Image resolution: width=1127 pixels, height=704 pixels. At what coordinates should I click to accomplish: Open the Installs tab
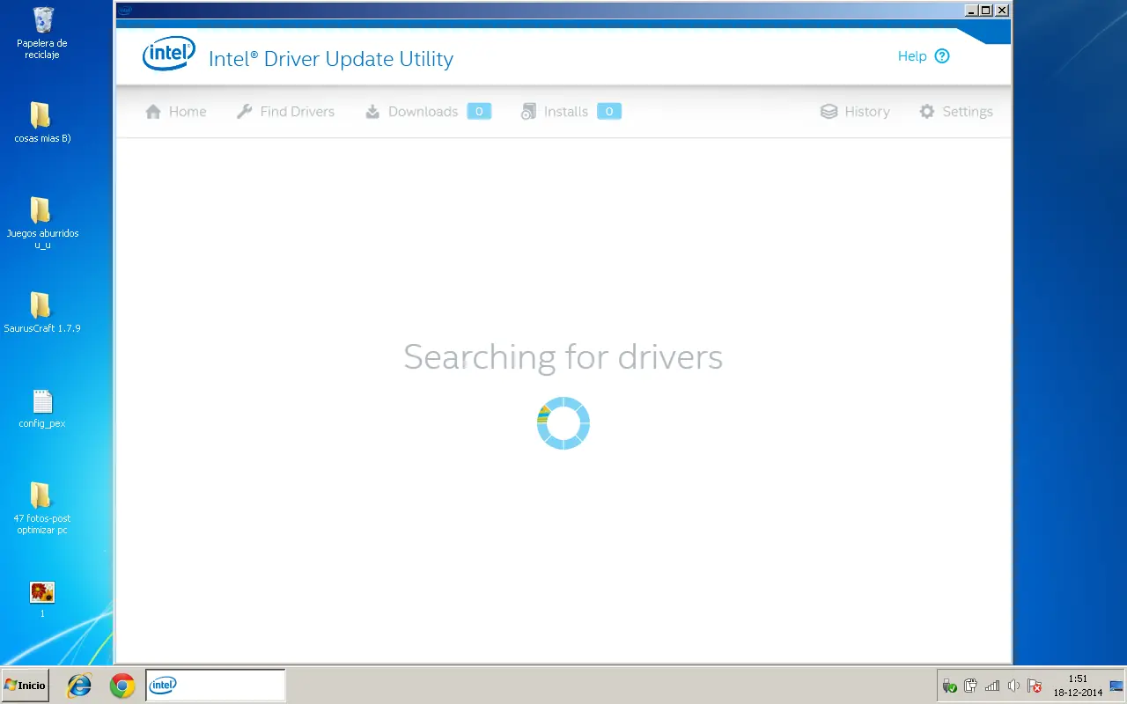[x=571, y=112]
